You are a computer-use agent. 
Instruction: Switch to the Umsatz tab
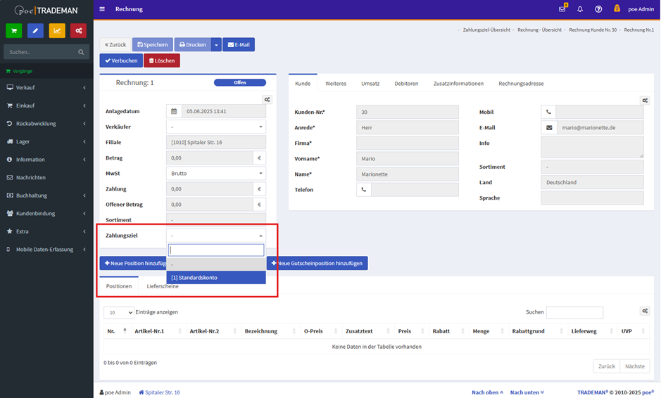(x=370, y=84)
